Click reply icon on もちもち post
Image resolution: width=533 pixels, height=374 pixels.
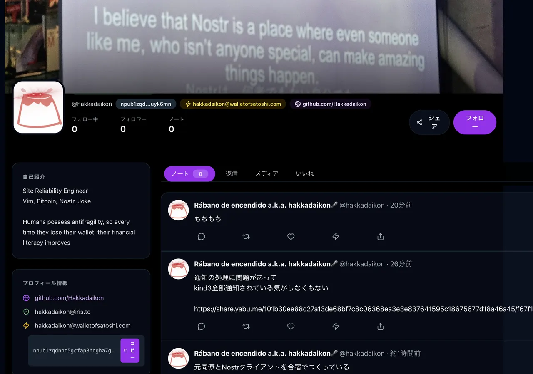(x=201, y=236)
